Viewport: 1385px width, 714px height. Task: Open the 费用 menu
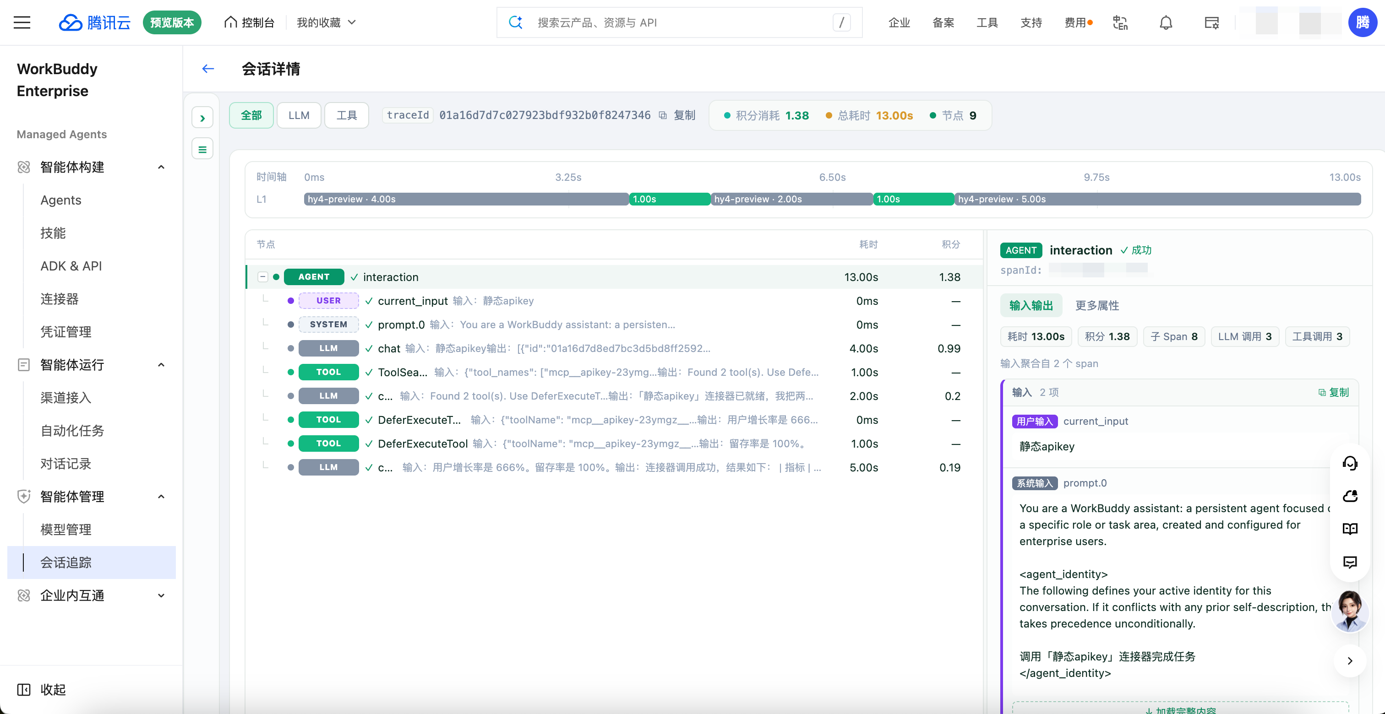(1079, 22)
